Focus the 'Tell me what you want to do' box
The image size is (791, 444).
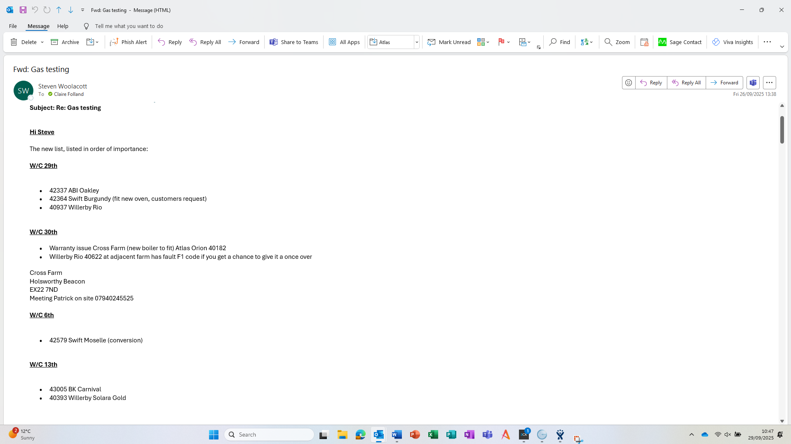click(x=129, y=26)
